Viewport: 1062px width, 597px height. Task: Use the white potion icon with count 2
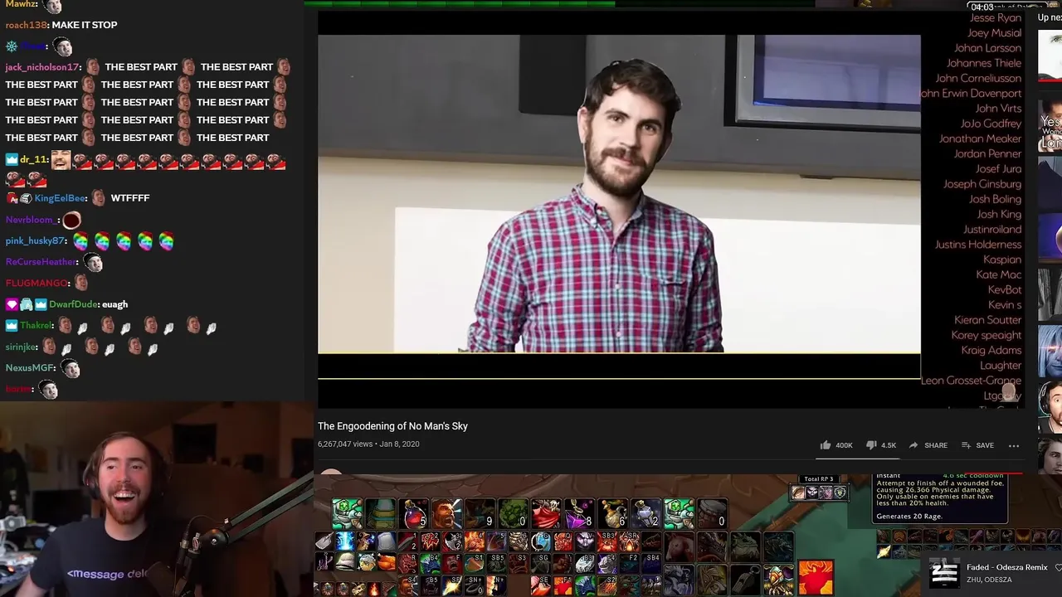tap(646, 513)
